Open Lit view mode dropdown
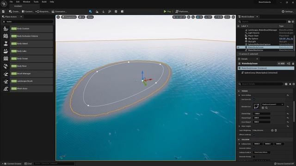Image resolution: width=296 pixels, height=166 pixels. click(82, 17)
